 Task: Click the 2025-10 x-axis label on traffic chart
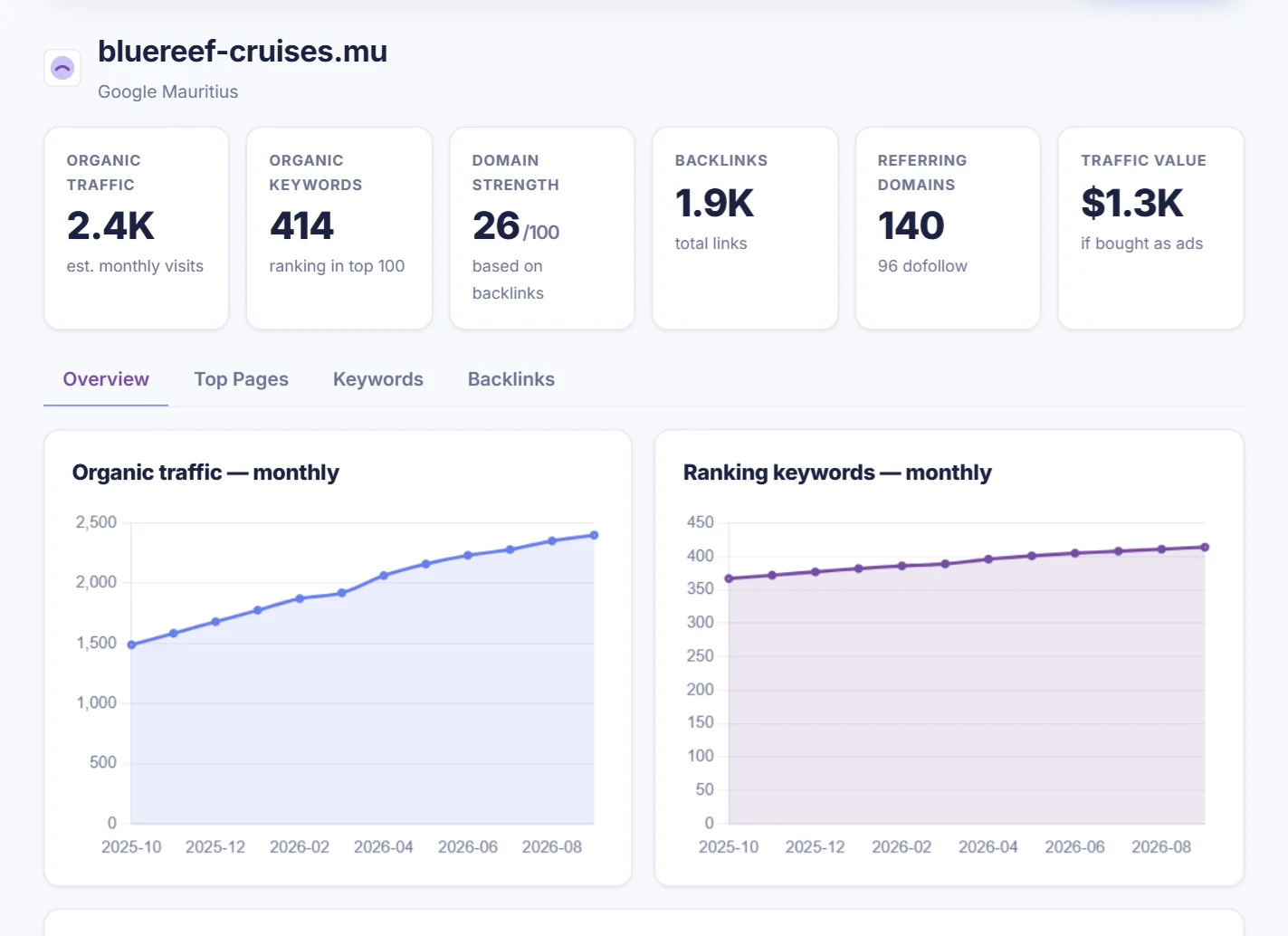pyautogui.click(x=131, y=847)
